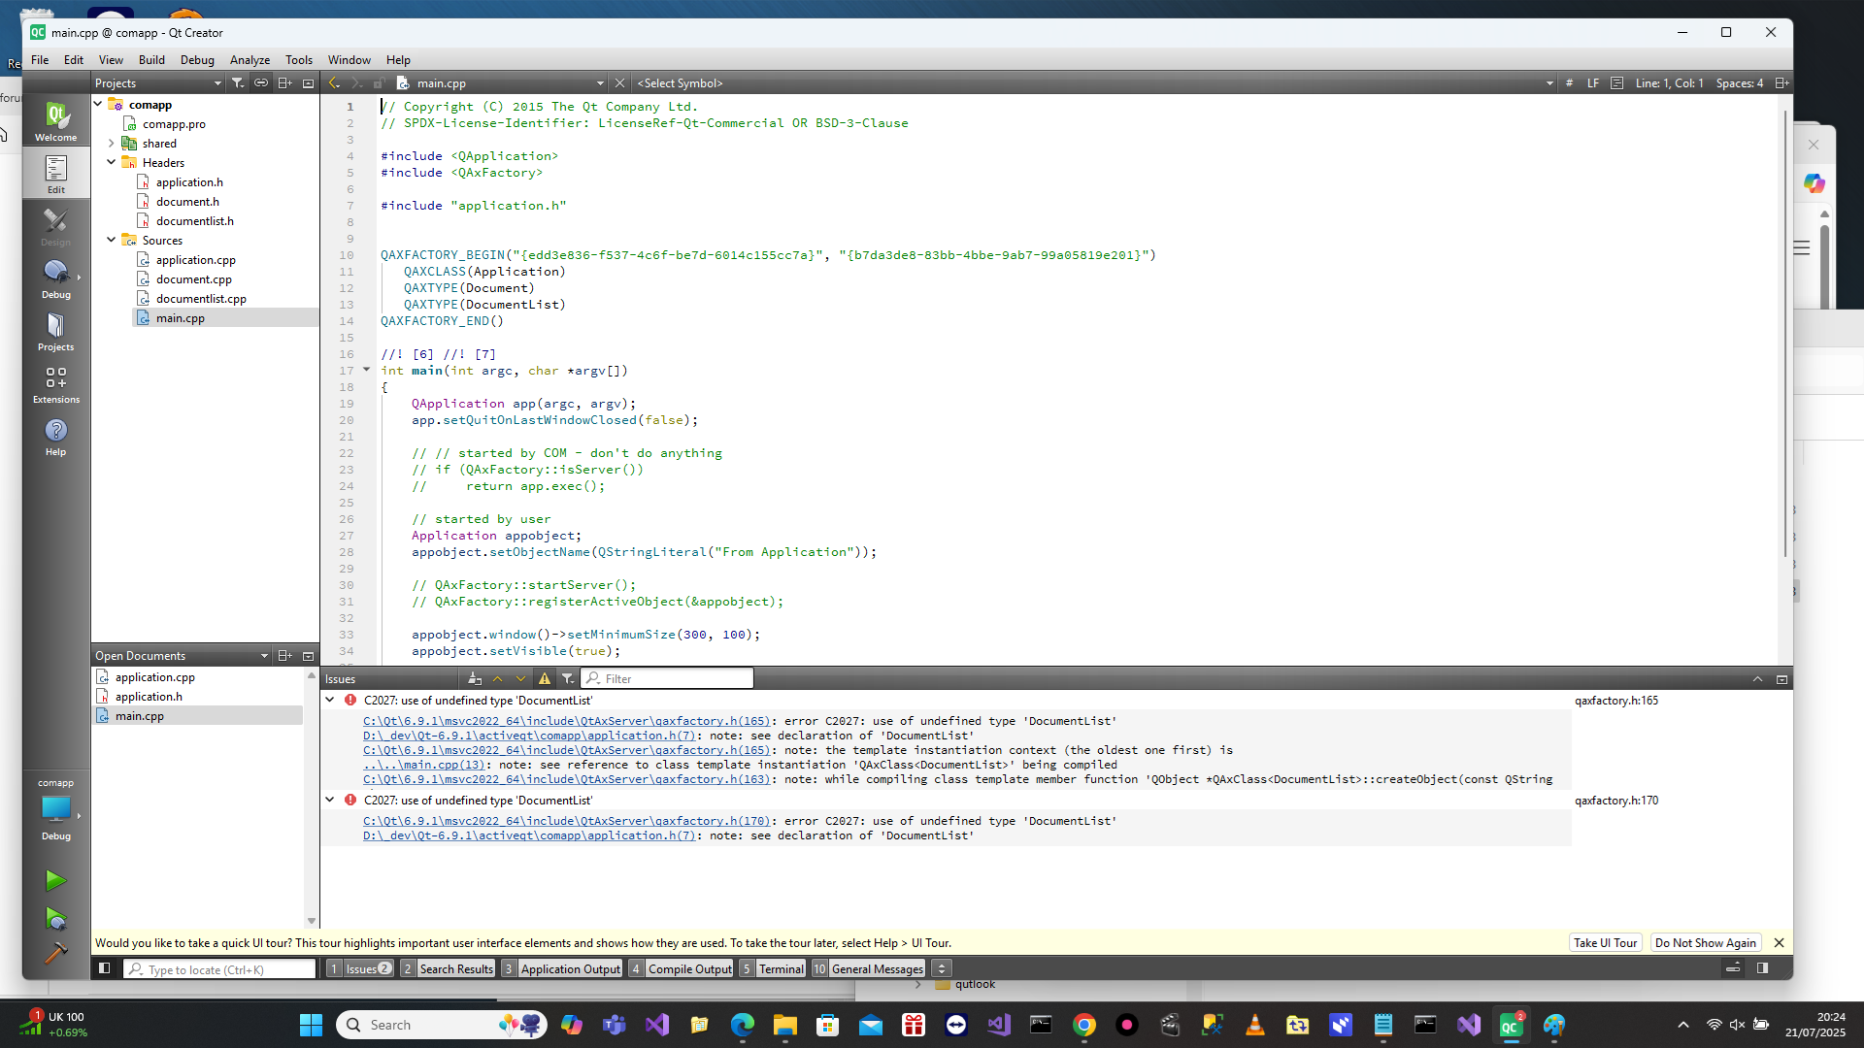1864x1048 pixels.
Task: Open the Issues category filter
Action: tap(568, 679)
